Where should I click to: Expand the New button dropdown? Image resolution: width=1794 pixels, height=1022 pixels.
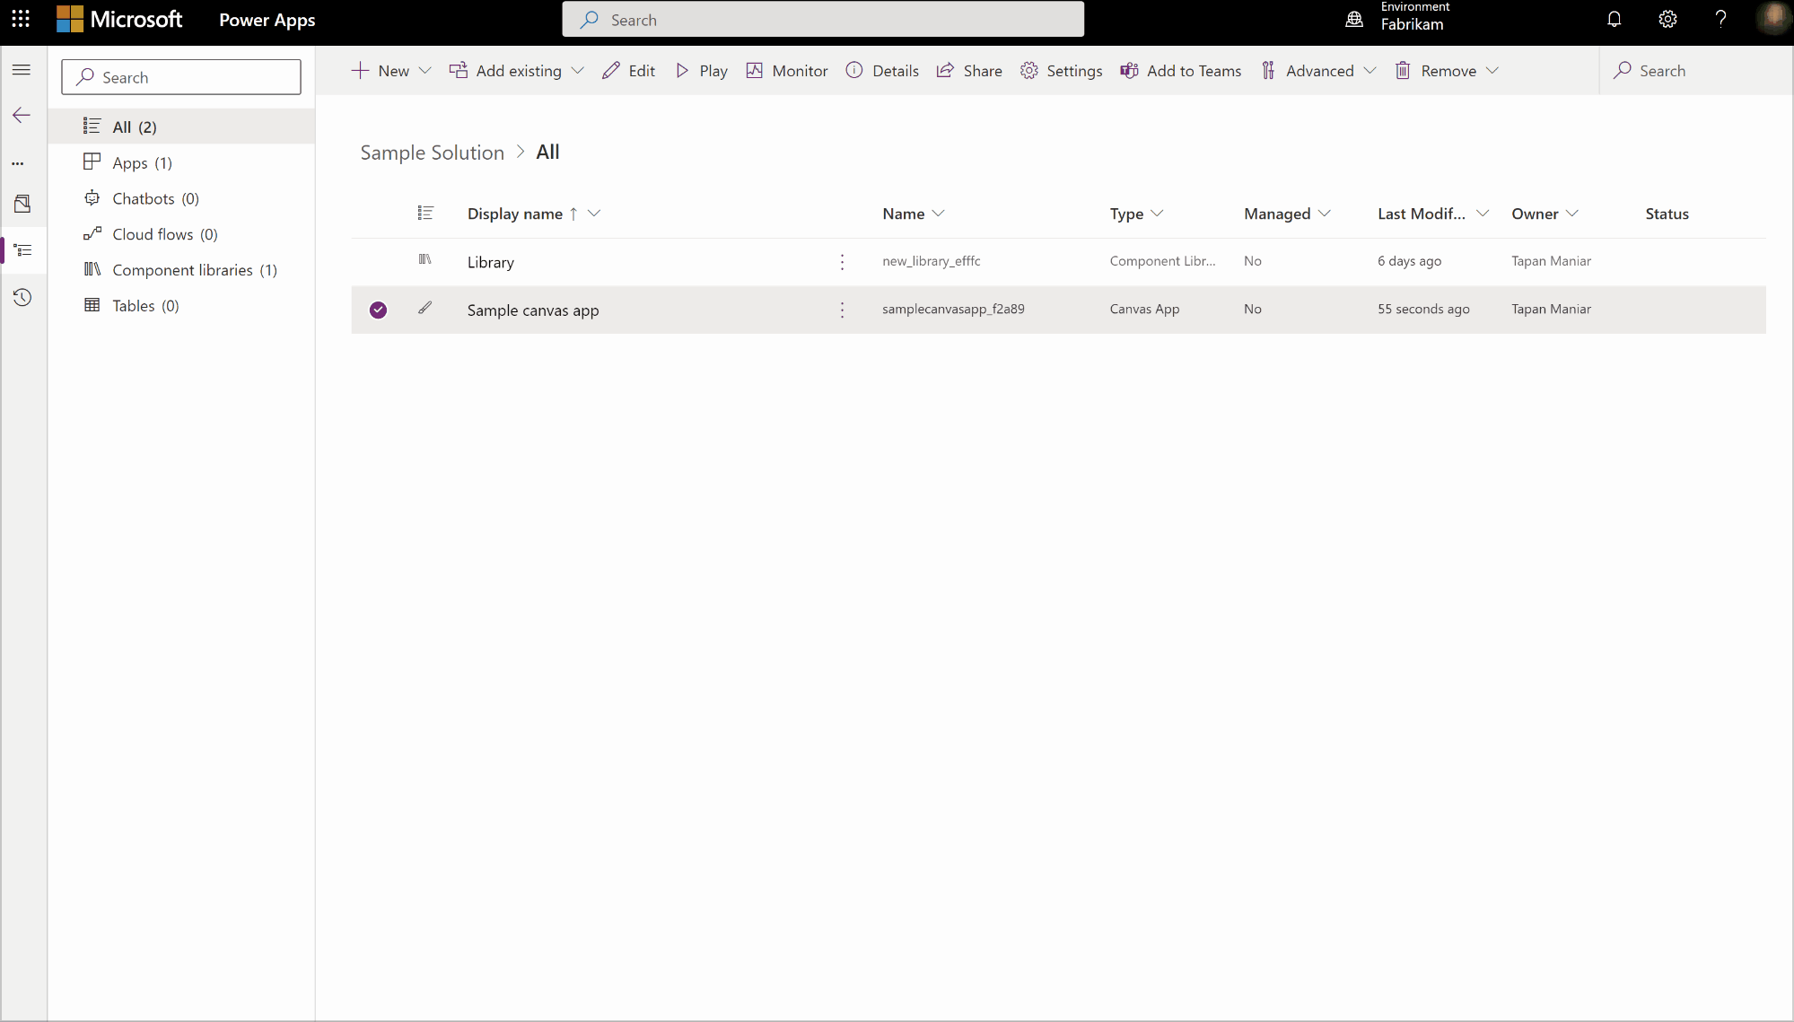424,70
